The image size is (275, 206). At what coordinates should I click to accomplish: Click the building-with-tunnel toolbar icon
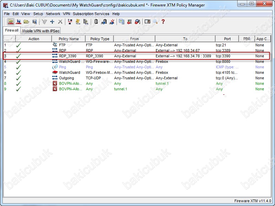[x=104, y=22]
